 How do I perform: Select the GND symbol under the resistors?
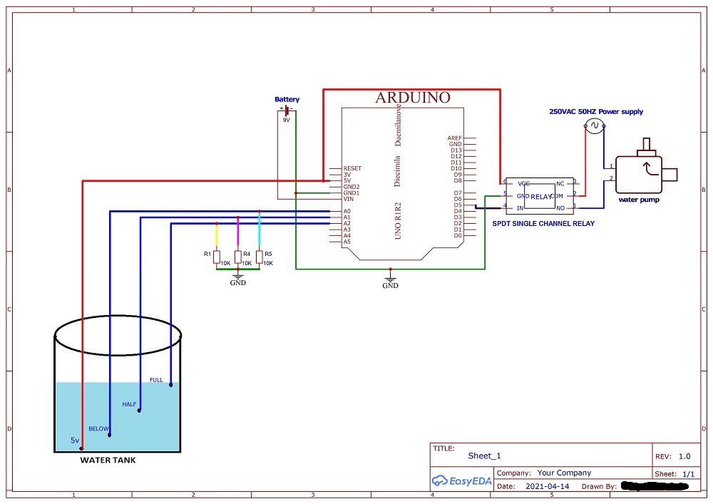pyautogui.click(x=237, y=277)
